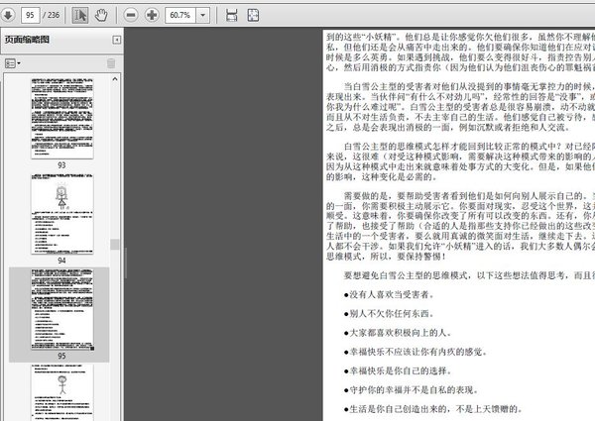The height and width of the screenshot is (421, 595).
Task: Collapse the page thumbnails panel
Action: click(117, 40)
